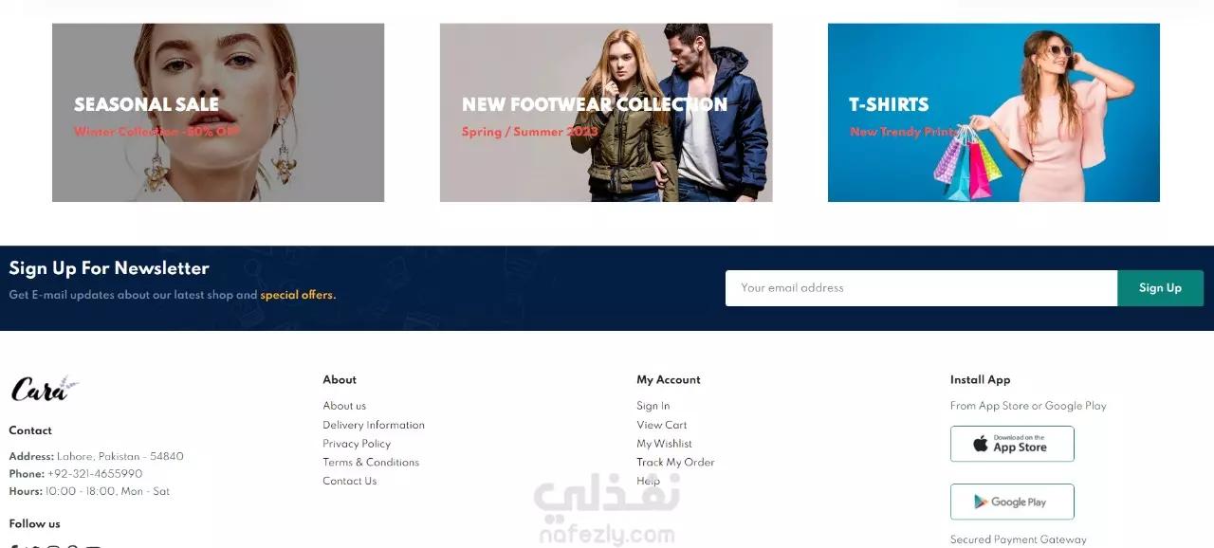1214x548 pixels.
Task: Click the Sign Up newsletter button
Action: coord(1160,288)
